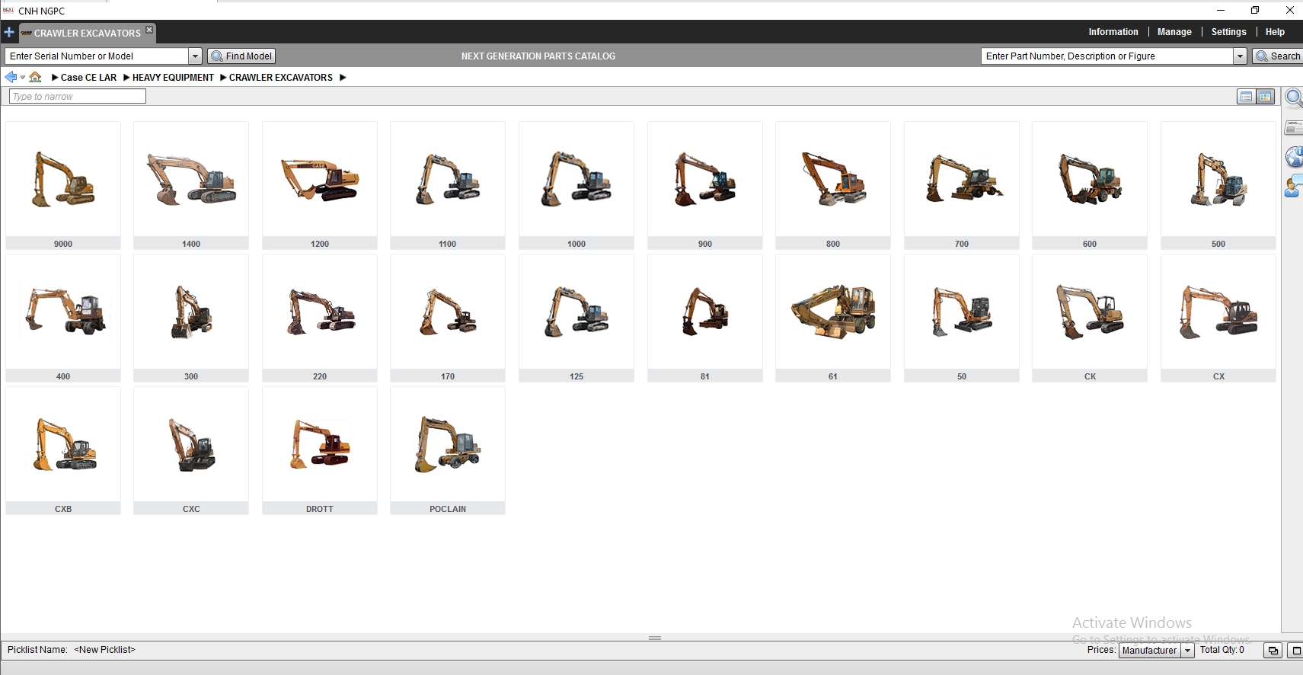Open the 9000 excavator model

pos(63,185)
